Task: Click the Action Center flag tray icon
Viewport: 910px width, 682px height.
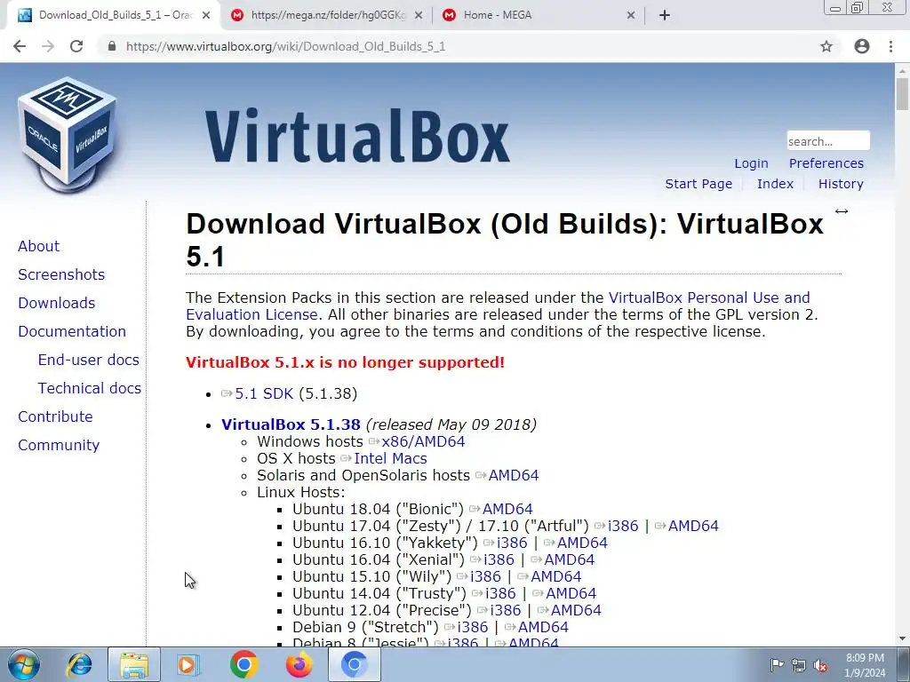Action: (777, 665)
